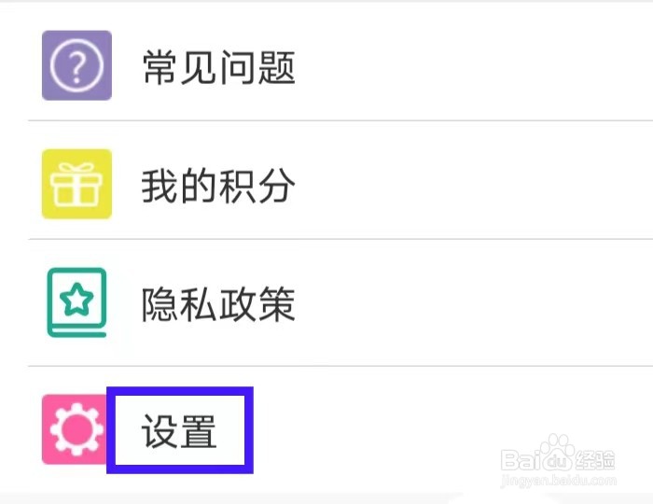653x504 pixels.
Task: Click the 问题 characters in FAQ label
Action: [257, 67]
